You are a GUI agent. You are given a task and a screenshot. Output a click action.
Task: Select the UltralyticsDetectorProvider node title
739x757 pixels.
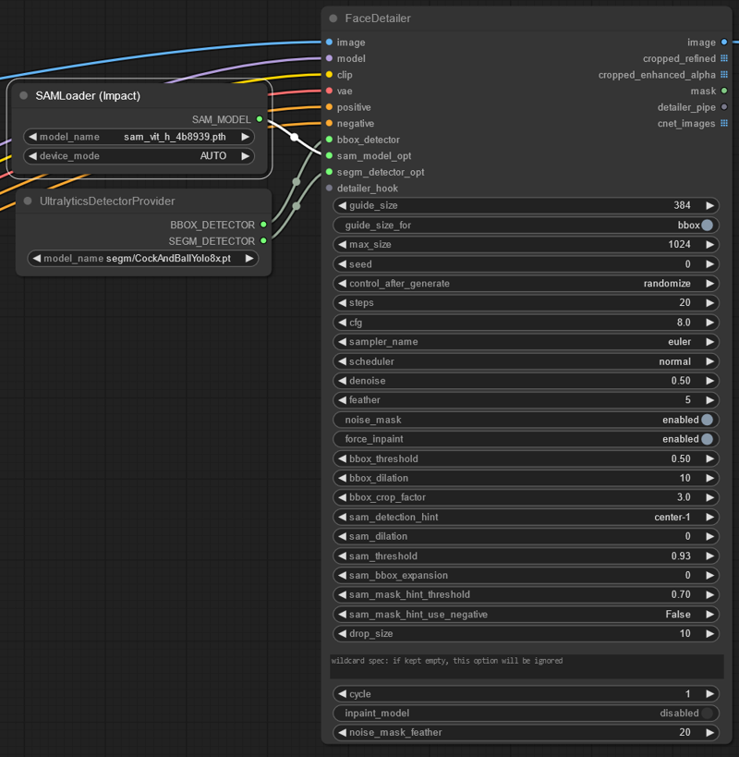pos(107,201)
